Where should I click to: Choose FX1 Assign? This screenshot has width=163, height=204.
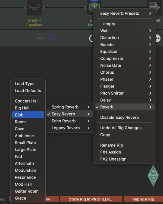click(x=124, y=152)
